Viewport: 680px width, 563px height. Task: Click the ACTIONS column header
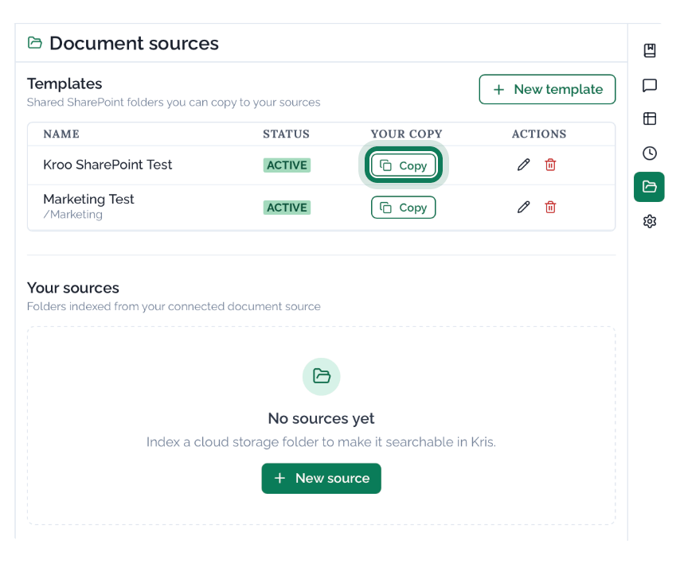point(539,134)
